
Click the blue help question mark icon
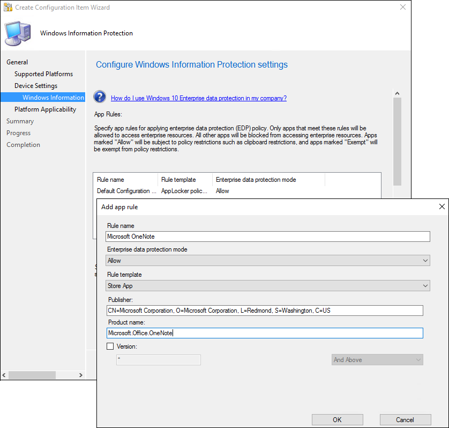tap(100, 97)
